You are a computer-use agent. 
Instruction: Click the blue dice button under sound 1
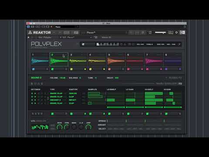tap(34, 69)
